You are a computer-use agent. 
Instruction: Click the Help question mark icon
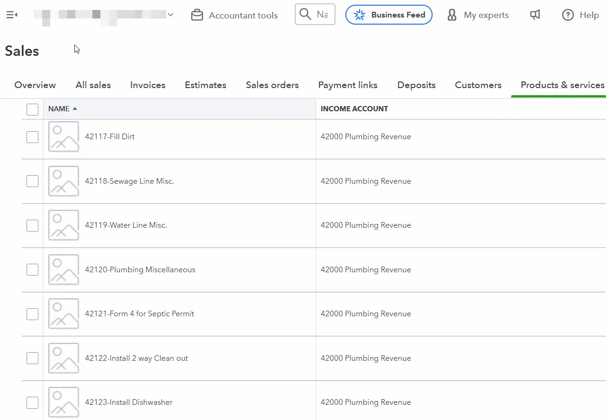tap(568, 15)
